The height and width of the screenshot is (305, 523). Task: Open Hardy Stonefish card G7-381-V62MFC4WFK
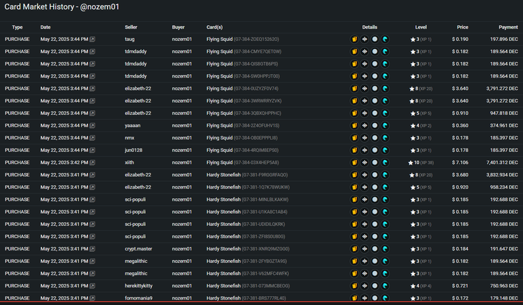click(247, 274)
